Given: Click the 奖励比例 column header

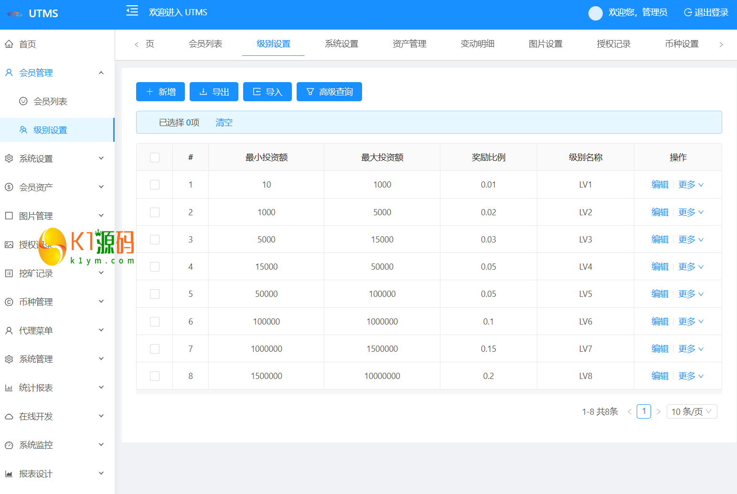Looking at the screenshot, I should 489,158.
